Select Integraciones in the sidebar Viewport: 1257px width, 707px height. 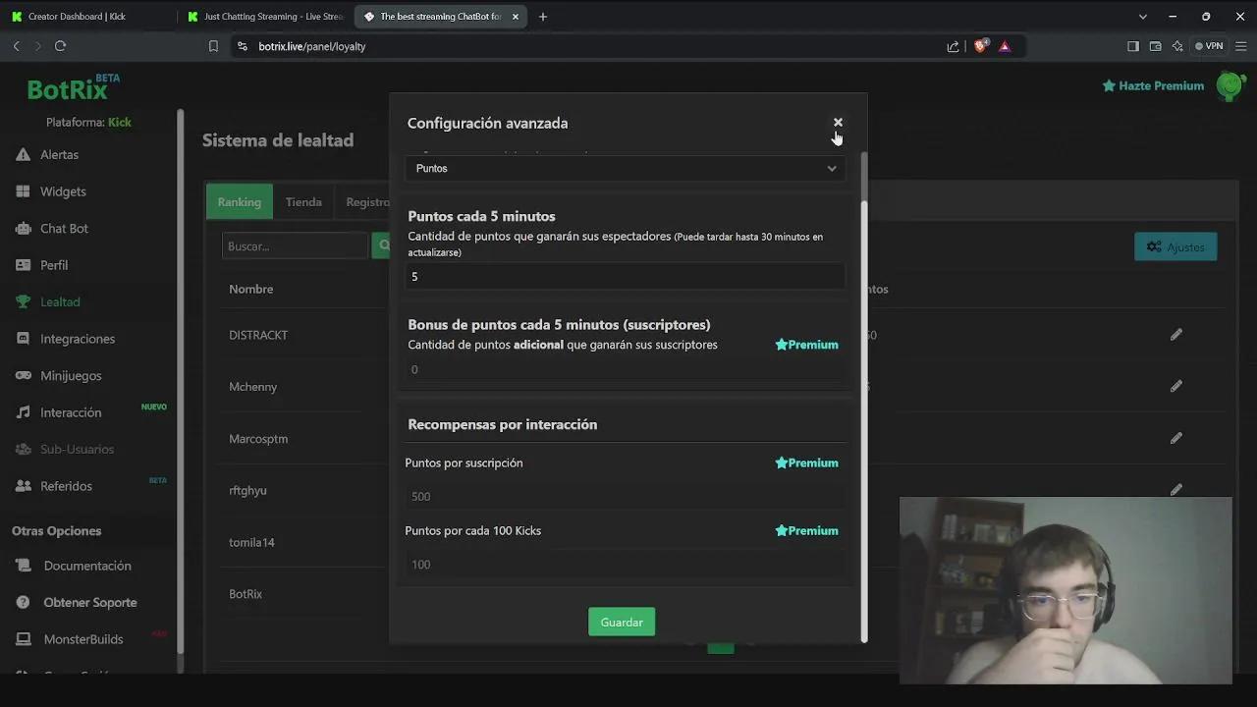pyautogui.click(x=77, y=339)
